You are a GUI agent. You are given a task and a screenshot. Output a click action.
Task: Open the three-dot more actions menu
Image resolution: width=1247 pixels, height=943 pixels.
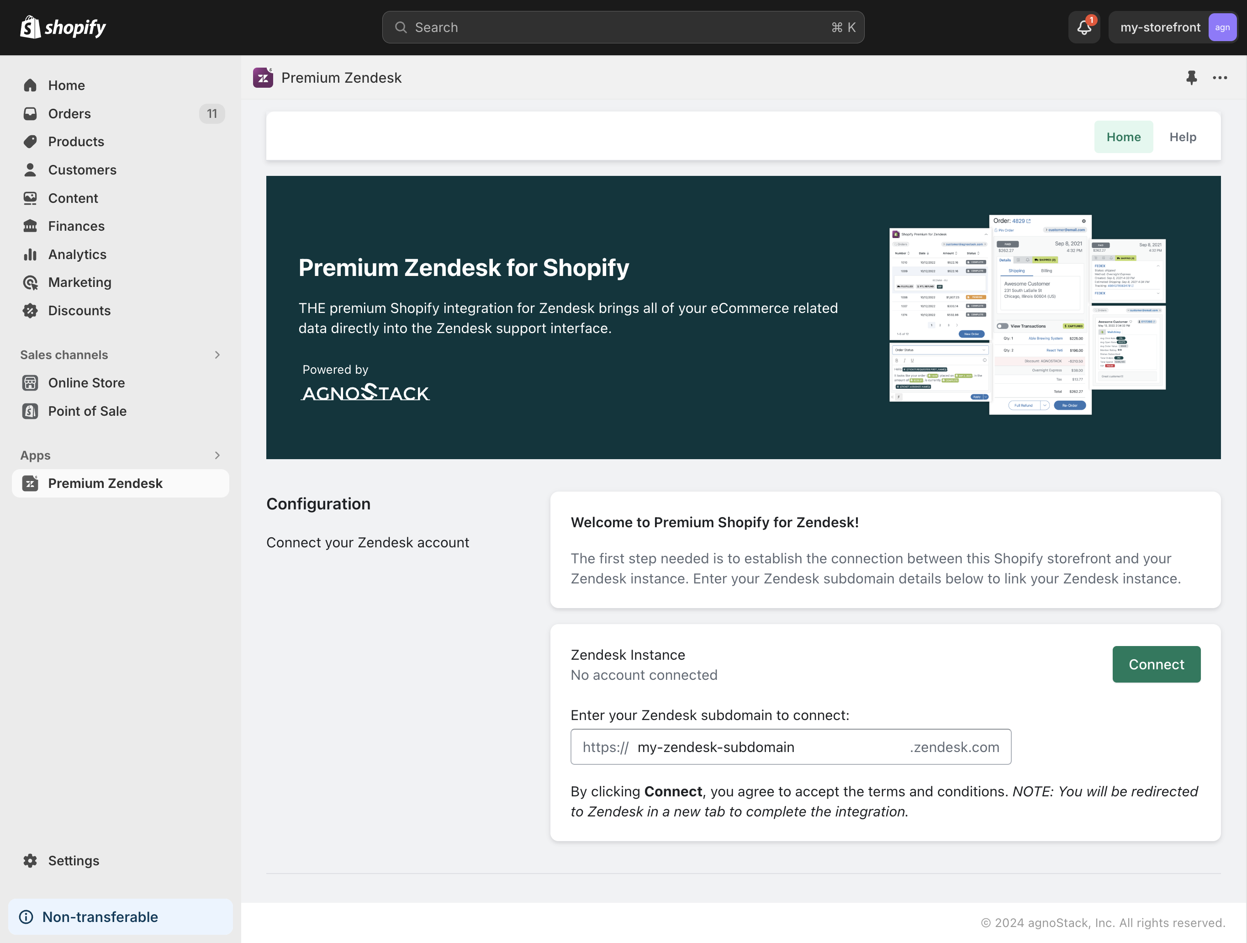click(x=1220, y=78)
